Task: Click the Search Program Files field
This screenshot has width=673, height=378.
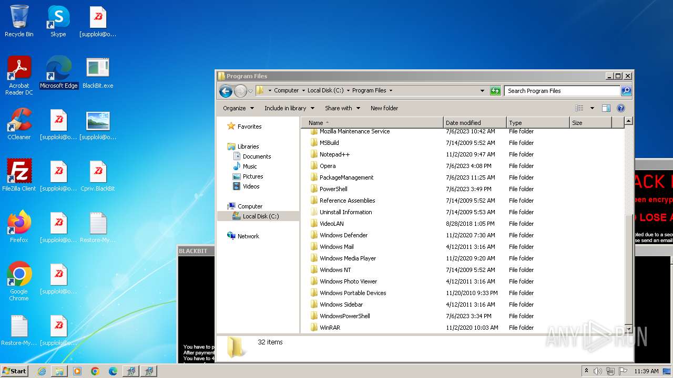Action: coord(562,91)
